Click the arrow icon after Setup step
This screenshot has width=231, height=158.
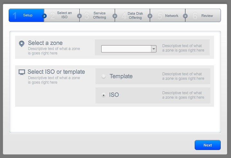(x=44, y=16)
